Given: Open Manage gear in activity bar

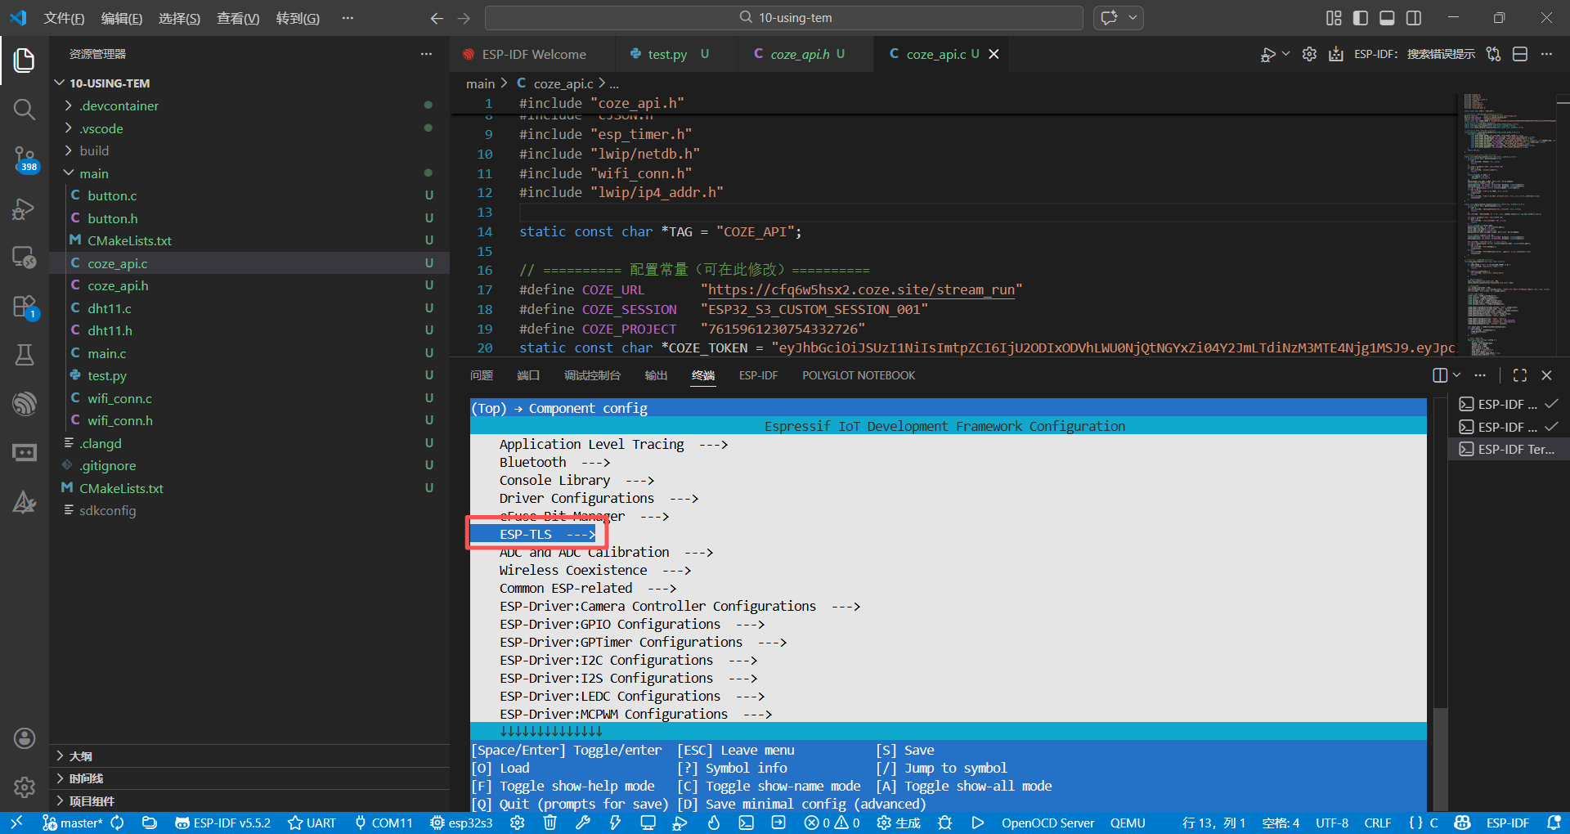Looking at the screenshot, I should coord(24,787).
